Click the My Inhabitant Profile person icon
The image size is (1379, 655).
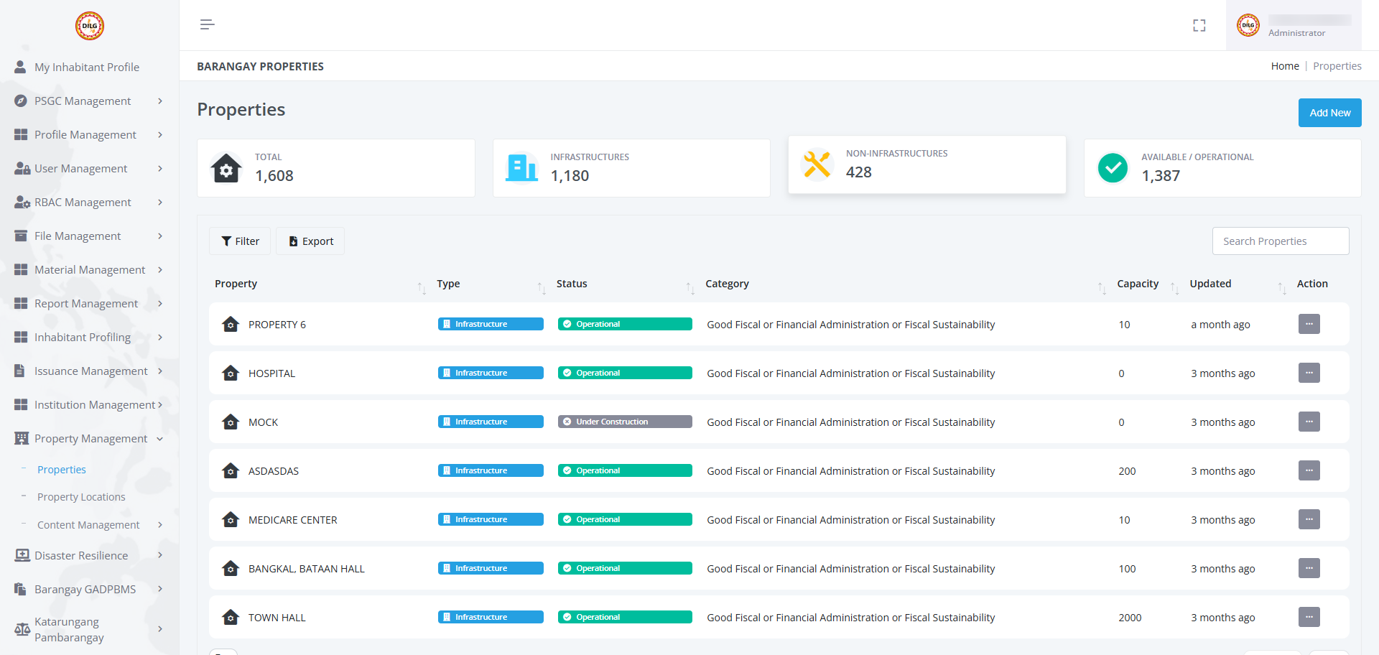[x=21, y=67]
